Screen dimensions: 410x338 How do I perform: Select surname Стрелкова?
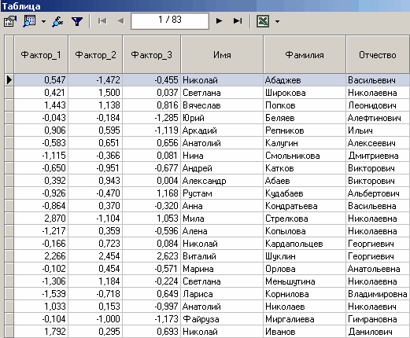tap(286, 219)
